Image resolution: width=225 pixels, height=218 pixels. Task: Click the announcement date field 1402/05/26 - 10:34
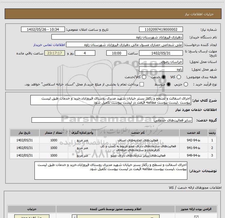43,29
